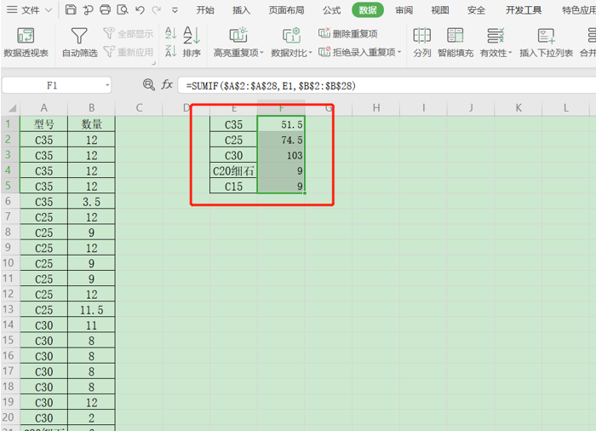This screenshot has height=431, width=596.
Task: Switch to the 页面布局 tab
Action: [287, 10]
